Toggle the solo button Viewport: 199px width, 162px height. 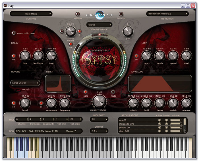(x=86, y=92)
